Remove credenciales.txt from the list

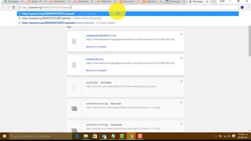182,58
